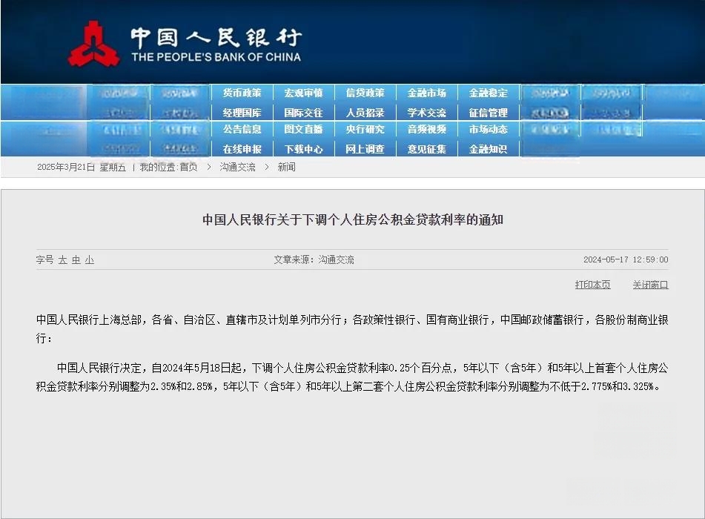705x519 pixels.
Task: Open the 下载中心 page
Action: click(x=303, y=149)
